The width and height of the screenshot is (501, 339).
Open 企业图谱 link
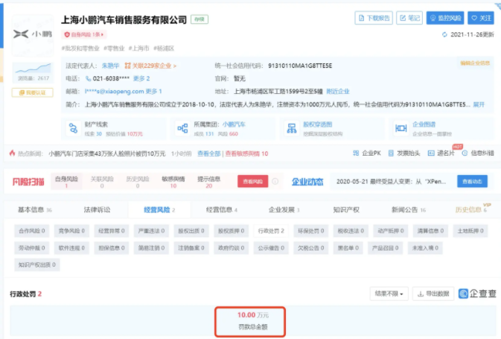tap(424, 124)
